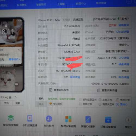Image resolution: width=136 pixels, height=136 pixels.
Task: Click the edit icon beside device name HoLing
Action: coord(15,97)
